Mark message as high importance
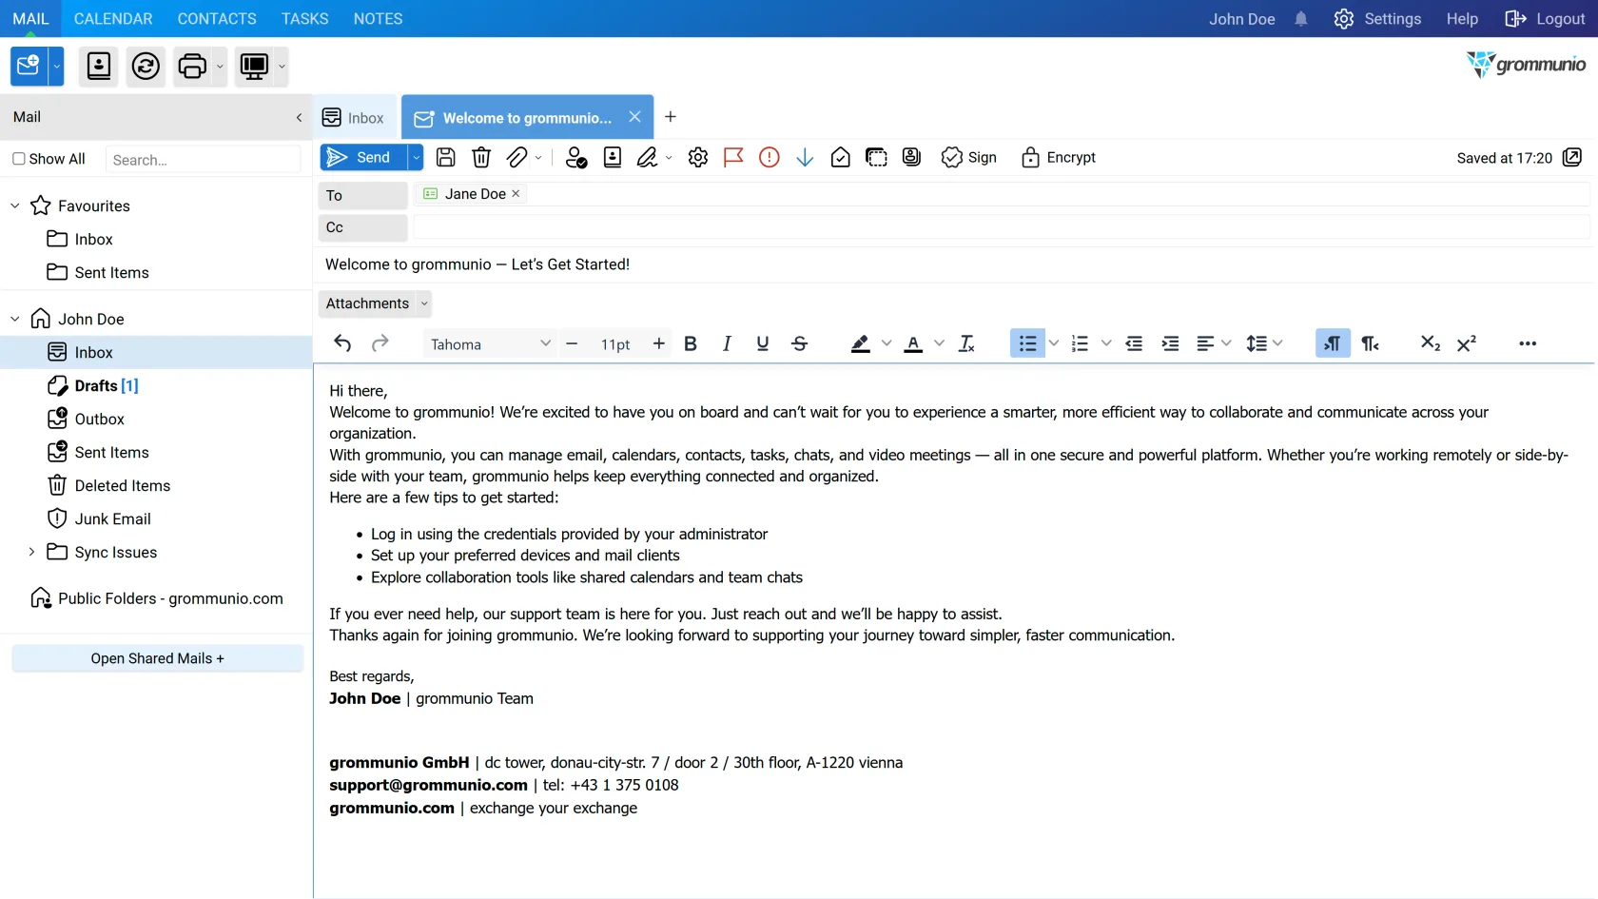The image size is (1598, 899). pyautogui.click(x=770, y=158)
